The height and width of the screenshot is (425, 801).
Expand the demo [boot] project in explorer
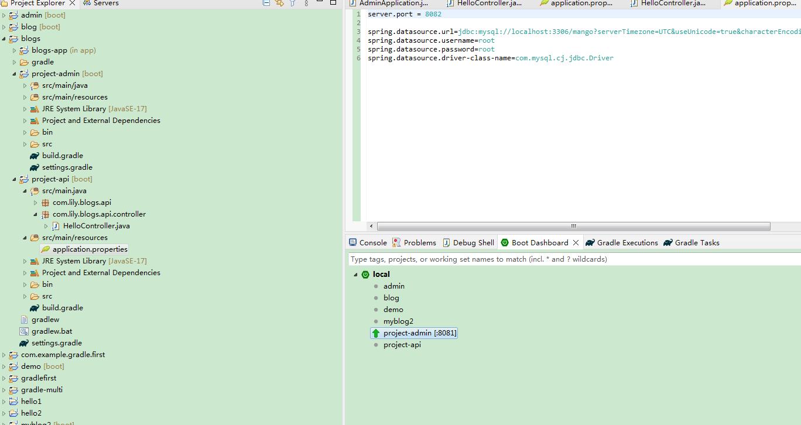coord(4,366)
